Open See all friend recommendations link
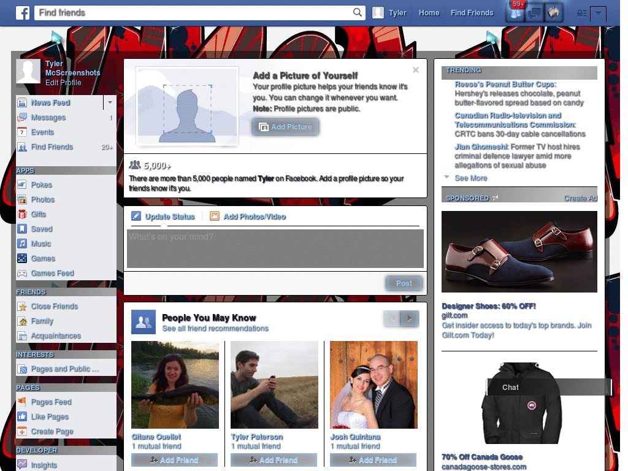This screenshot has height=471, width=628. click(x=215, y=329)
